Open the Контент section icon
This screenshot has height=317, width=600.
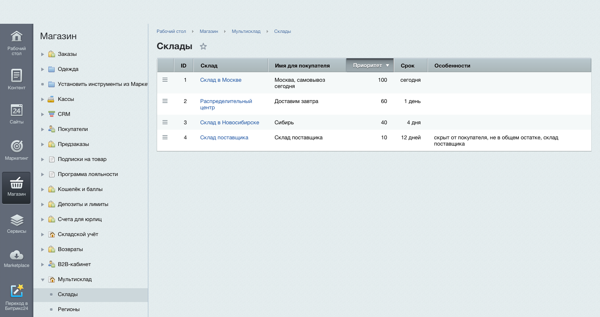point(16,75)
